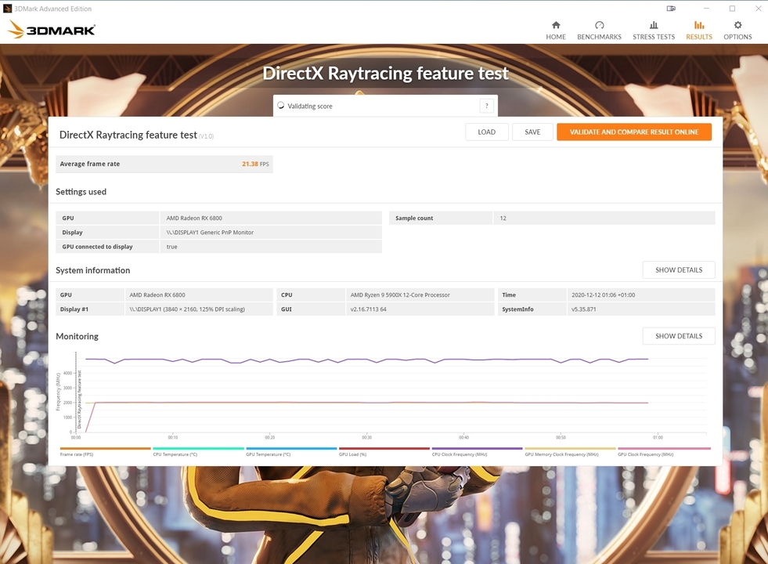Screen dimensions: 768x564
Task: Click the LOAD button
Action: (x=486, y=132)
